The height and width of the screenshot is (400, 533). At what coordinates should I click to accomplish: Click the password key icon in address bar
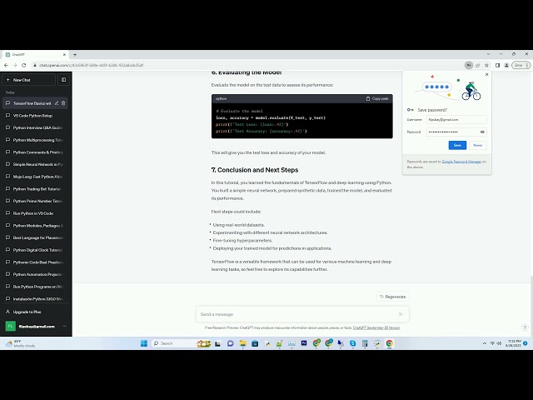(x=469, y=65)
